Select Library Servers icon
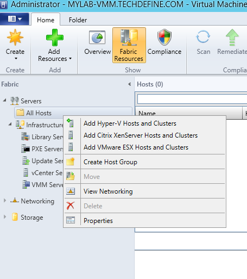 click(26, 137)
